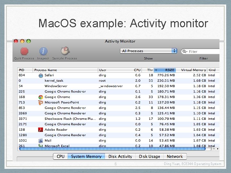Click the Mail icon in process list

40,141
